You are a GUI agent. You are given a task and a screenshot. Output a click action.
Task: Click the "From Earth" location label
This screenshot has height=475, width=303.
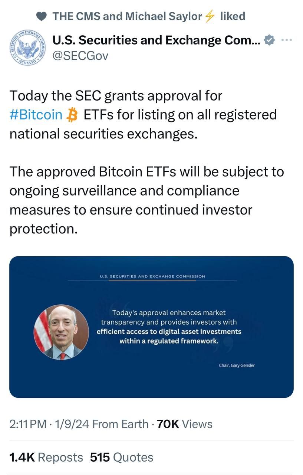[x=121, y=424]
